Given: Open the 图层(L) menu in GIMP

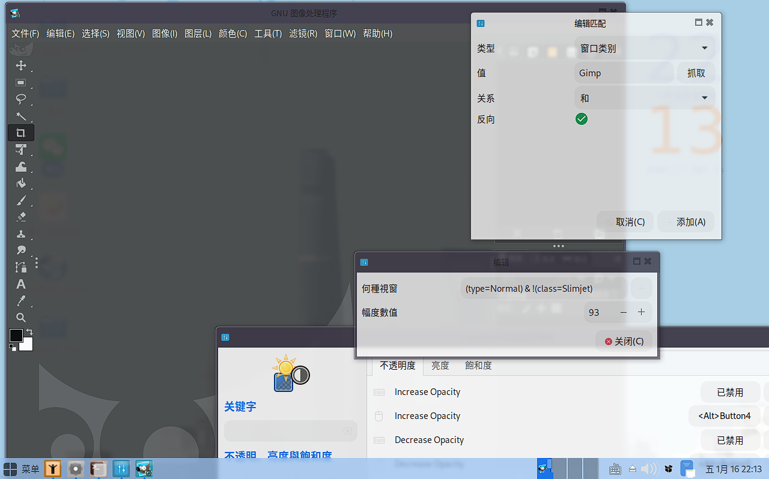Looking at the screenshot, I should click(198, 34).
